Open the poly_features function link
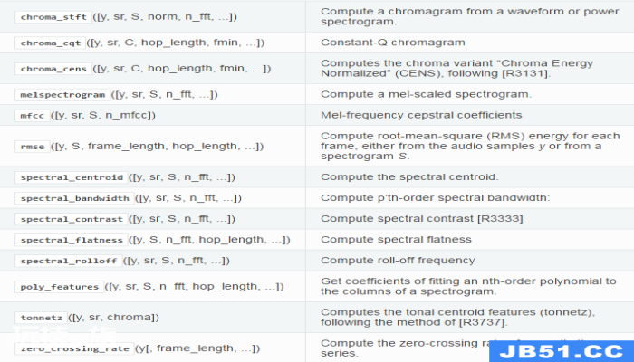634x362 pixels. tap(60, 287)
